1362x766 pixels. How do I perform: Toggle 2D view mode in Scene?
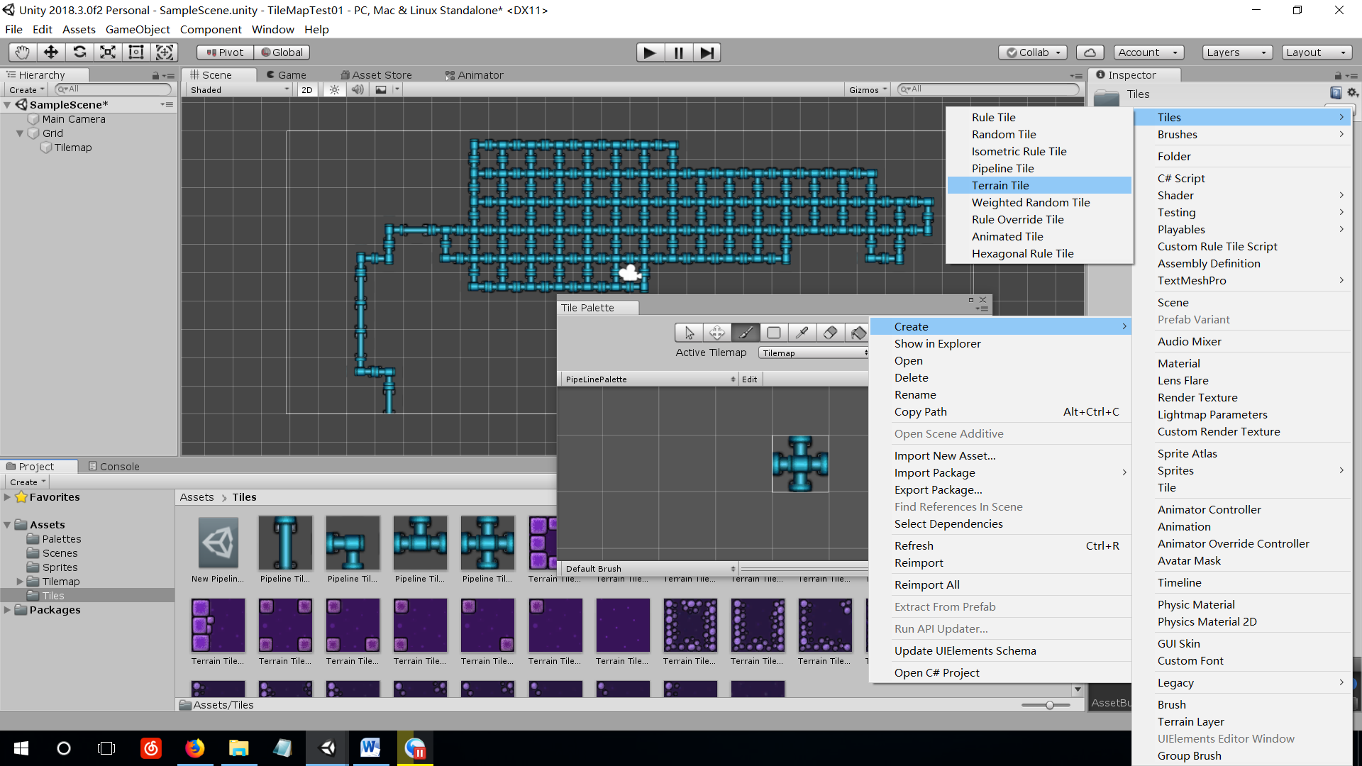pos(306,90)
